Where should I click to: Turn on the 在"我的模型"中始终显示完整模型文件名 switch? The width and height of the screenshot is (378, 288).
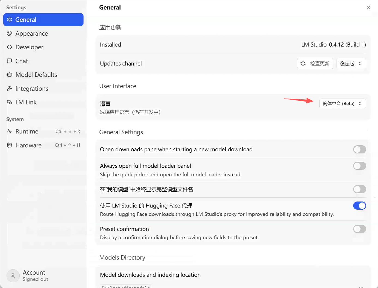(x=359, y=189)
